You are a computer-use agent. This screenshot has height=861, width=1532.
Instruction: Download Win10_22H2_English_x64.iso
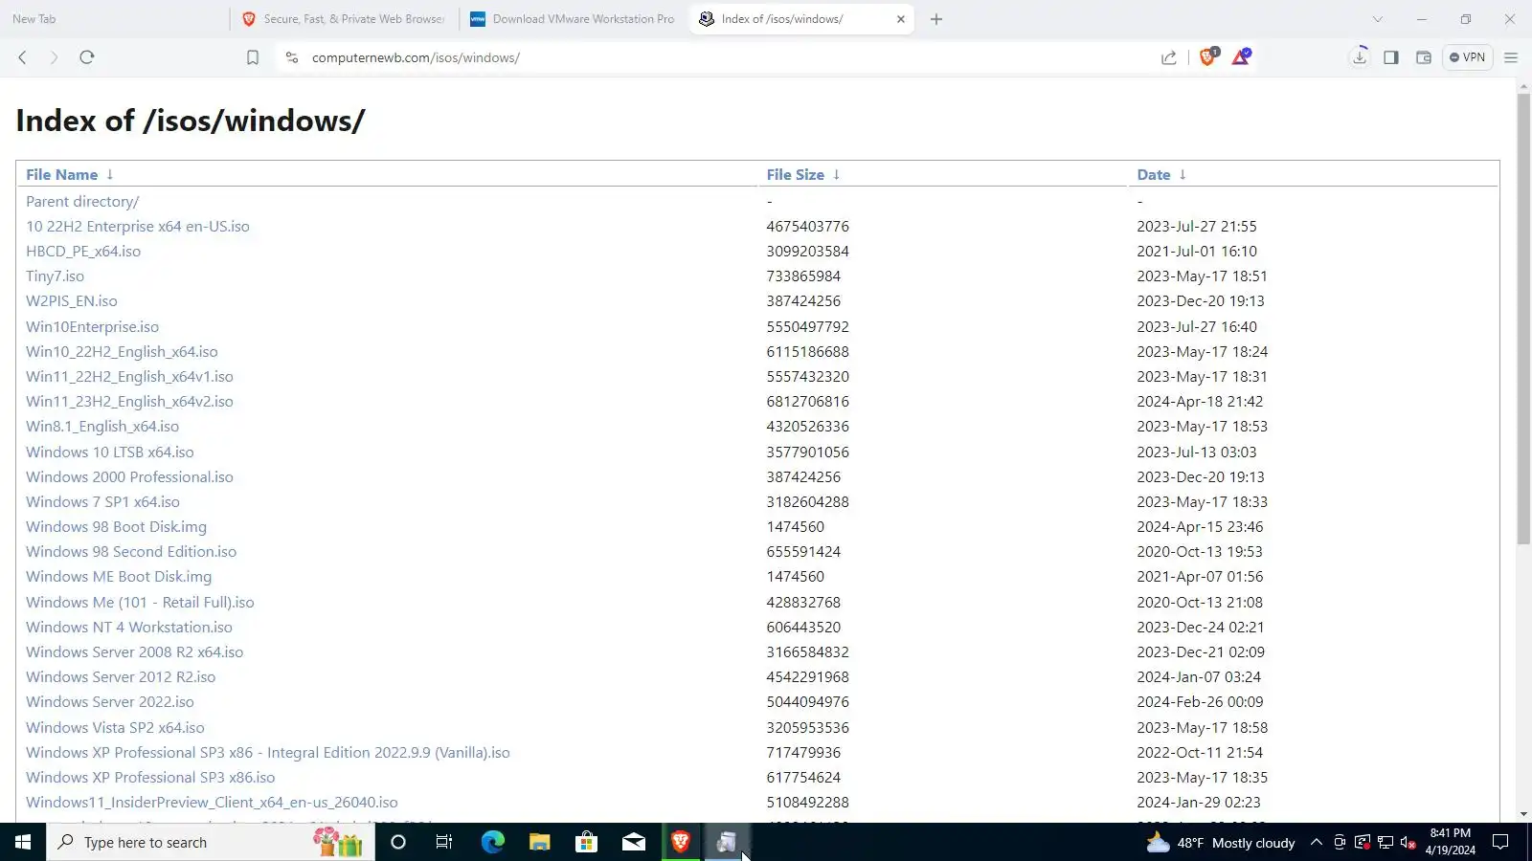click(x=122, y=352)
